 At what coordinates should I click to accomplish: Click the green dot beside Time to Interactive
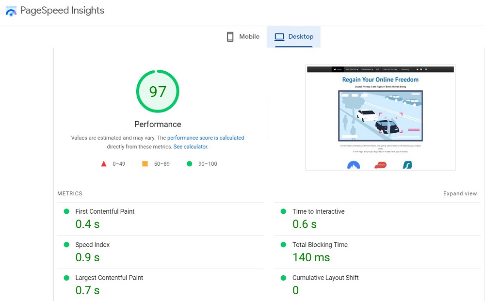point(283,211)
